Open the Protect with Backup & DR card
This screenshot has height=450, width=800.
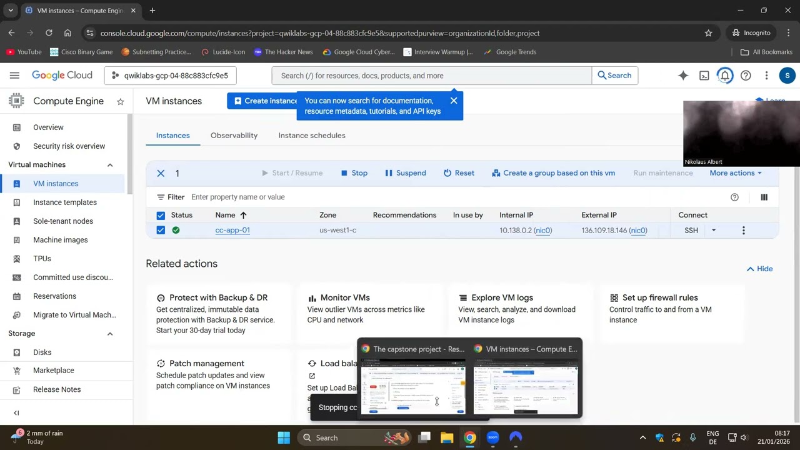219,314
